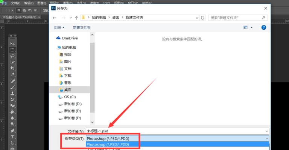The height and width of the screenshot is (150, 289).
Task: Select 我的电脑 in the navigation pane
Action: (67, 48)
